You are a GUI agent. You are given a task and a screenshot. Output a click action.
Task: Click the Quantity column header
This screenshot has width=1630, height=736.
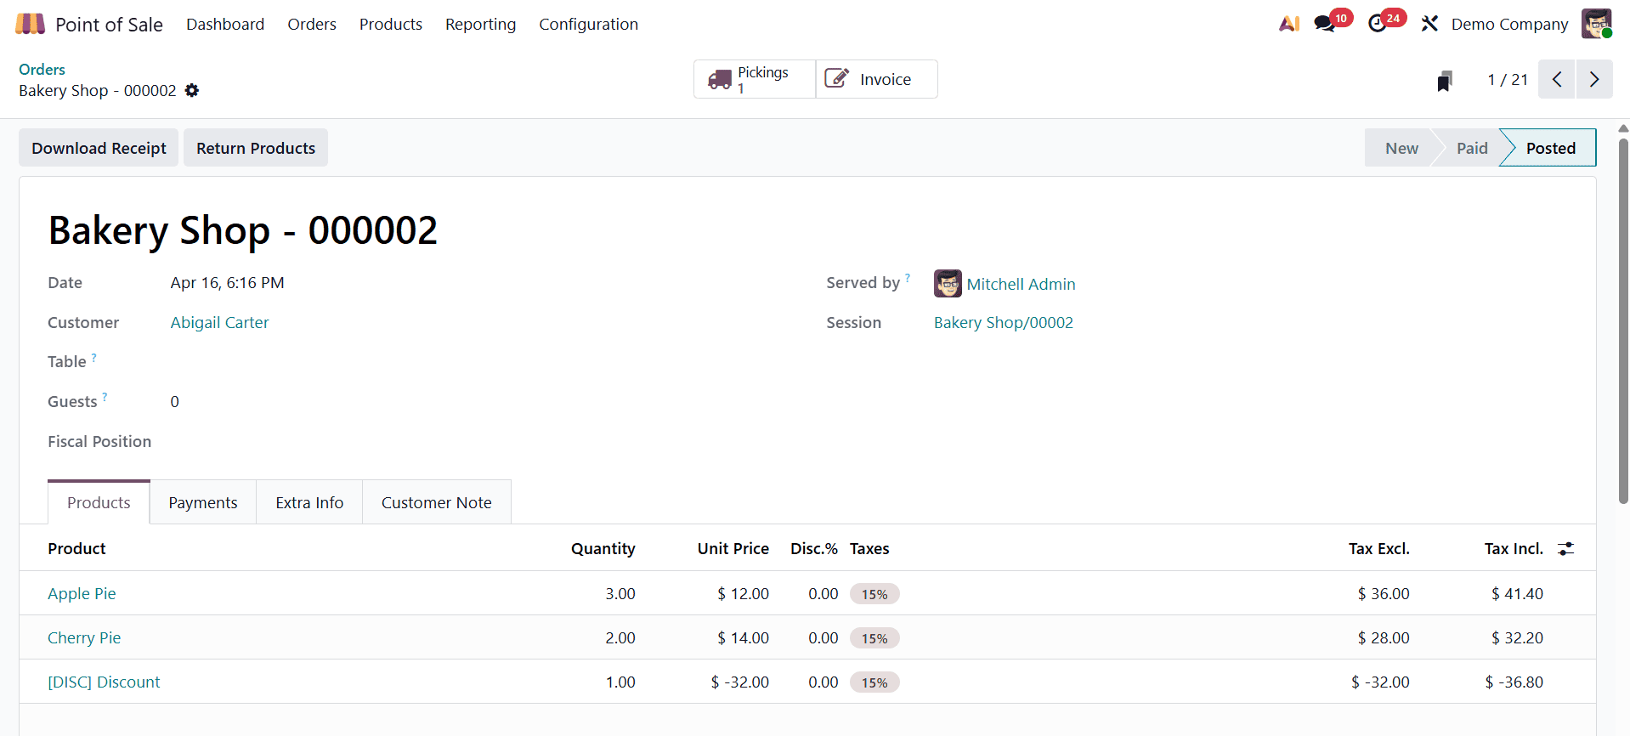[603, 548]
